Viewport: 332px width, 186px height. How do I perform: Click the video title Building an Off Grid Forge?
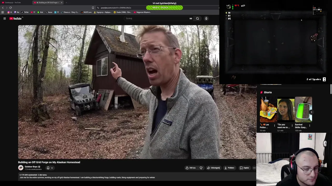coord(49,162)
